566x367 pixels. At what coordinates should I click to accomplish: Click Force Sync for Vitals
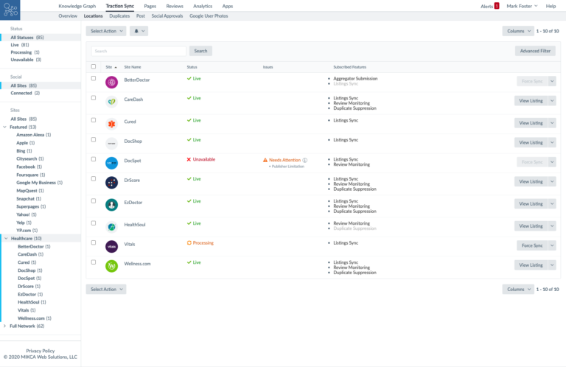point(532,245)
